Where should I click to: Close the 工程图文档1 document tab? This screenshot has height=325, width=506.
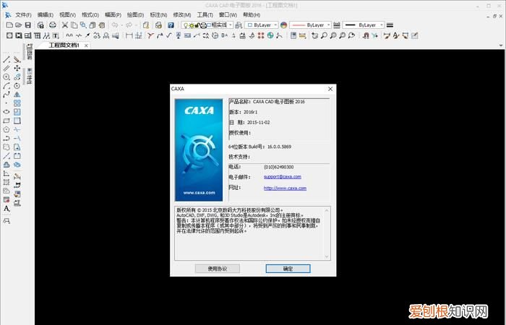coord(86,45)
